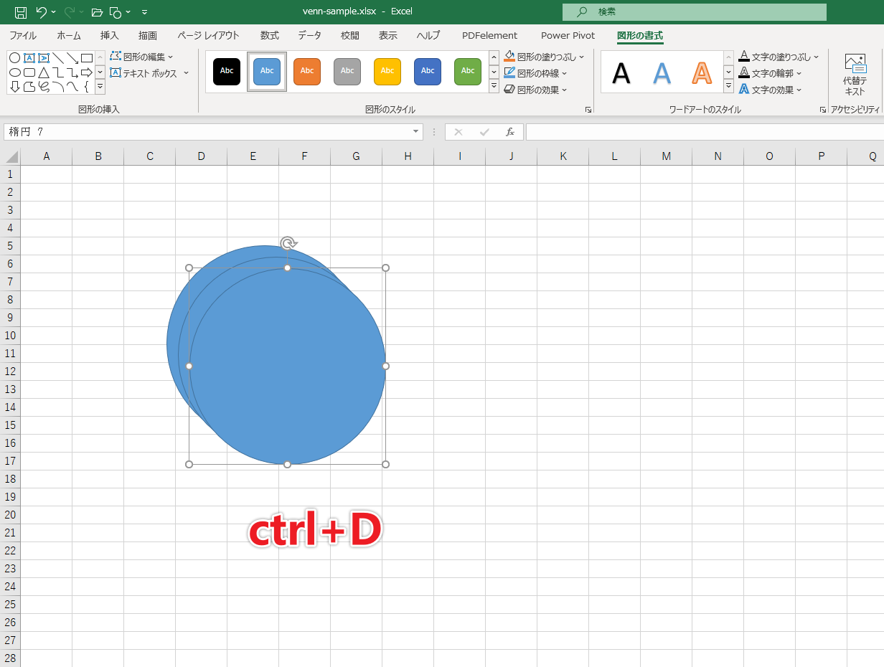Click the 図形の編集 button

pyautogui.click(x=142, y=57)
